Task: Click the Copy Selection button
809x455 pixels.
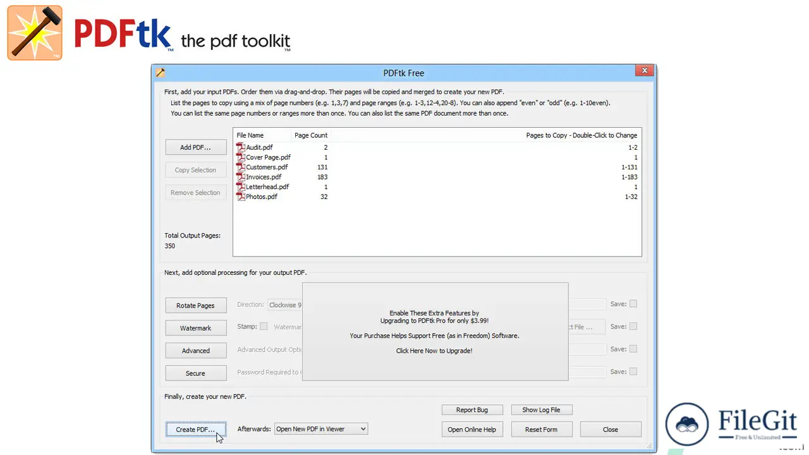Action: coord(195,170)
